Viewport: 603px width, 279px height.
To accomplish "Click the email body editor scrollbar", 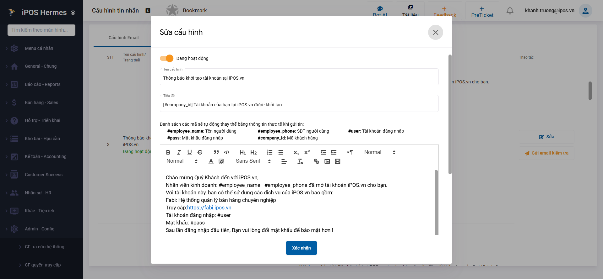I will pos(436,203).
